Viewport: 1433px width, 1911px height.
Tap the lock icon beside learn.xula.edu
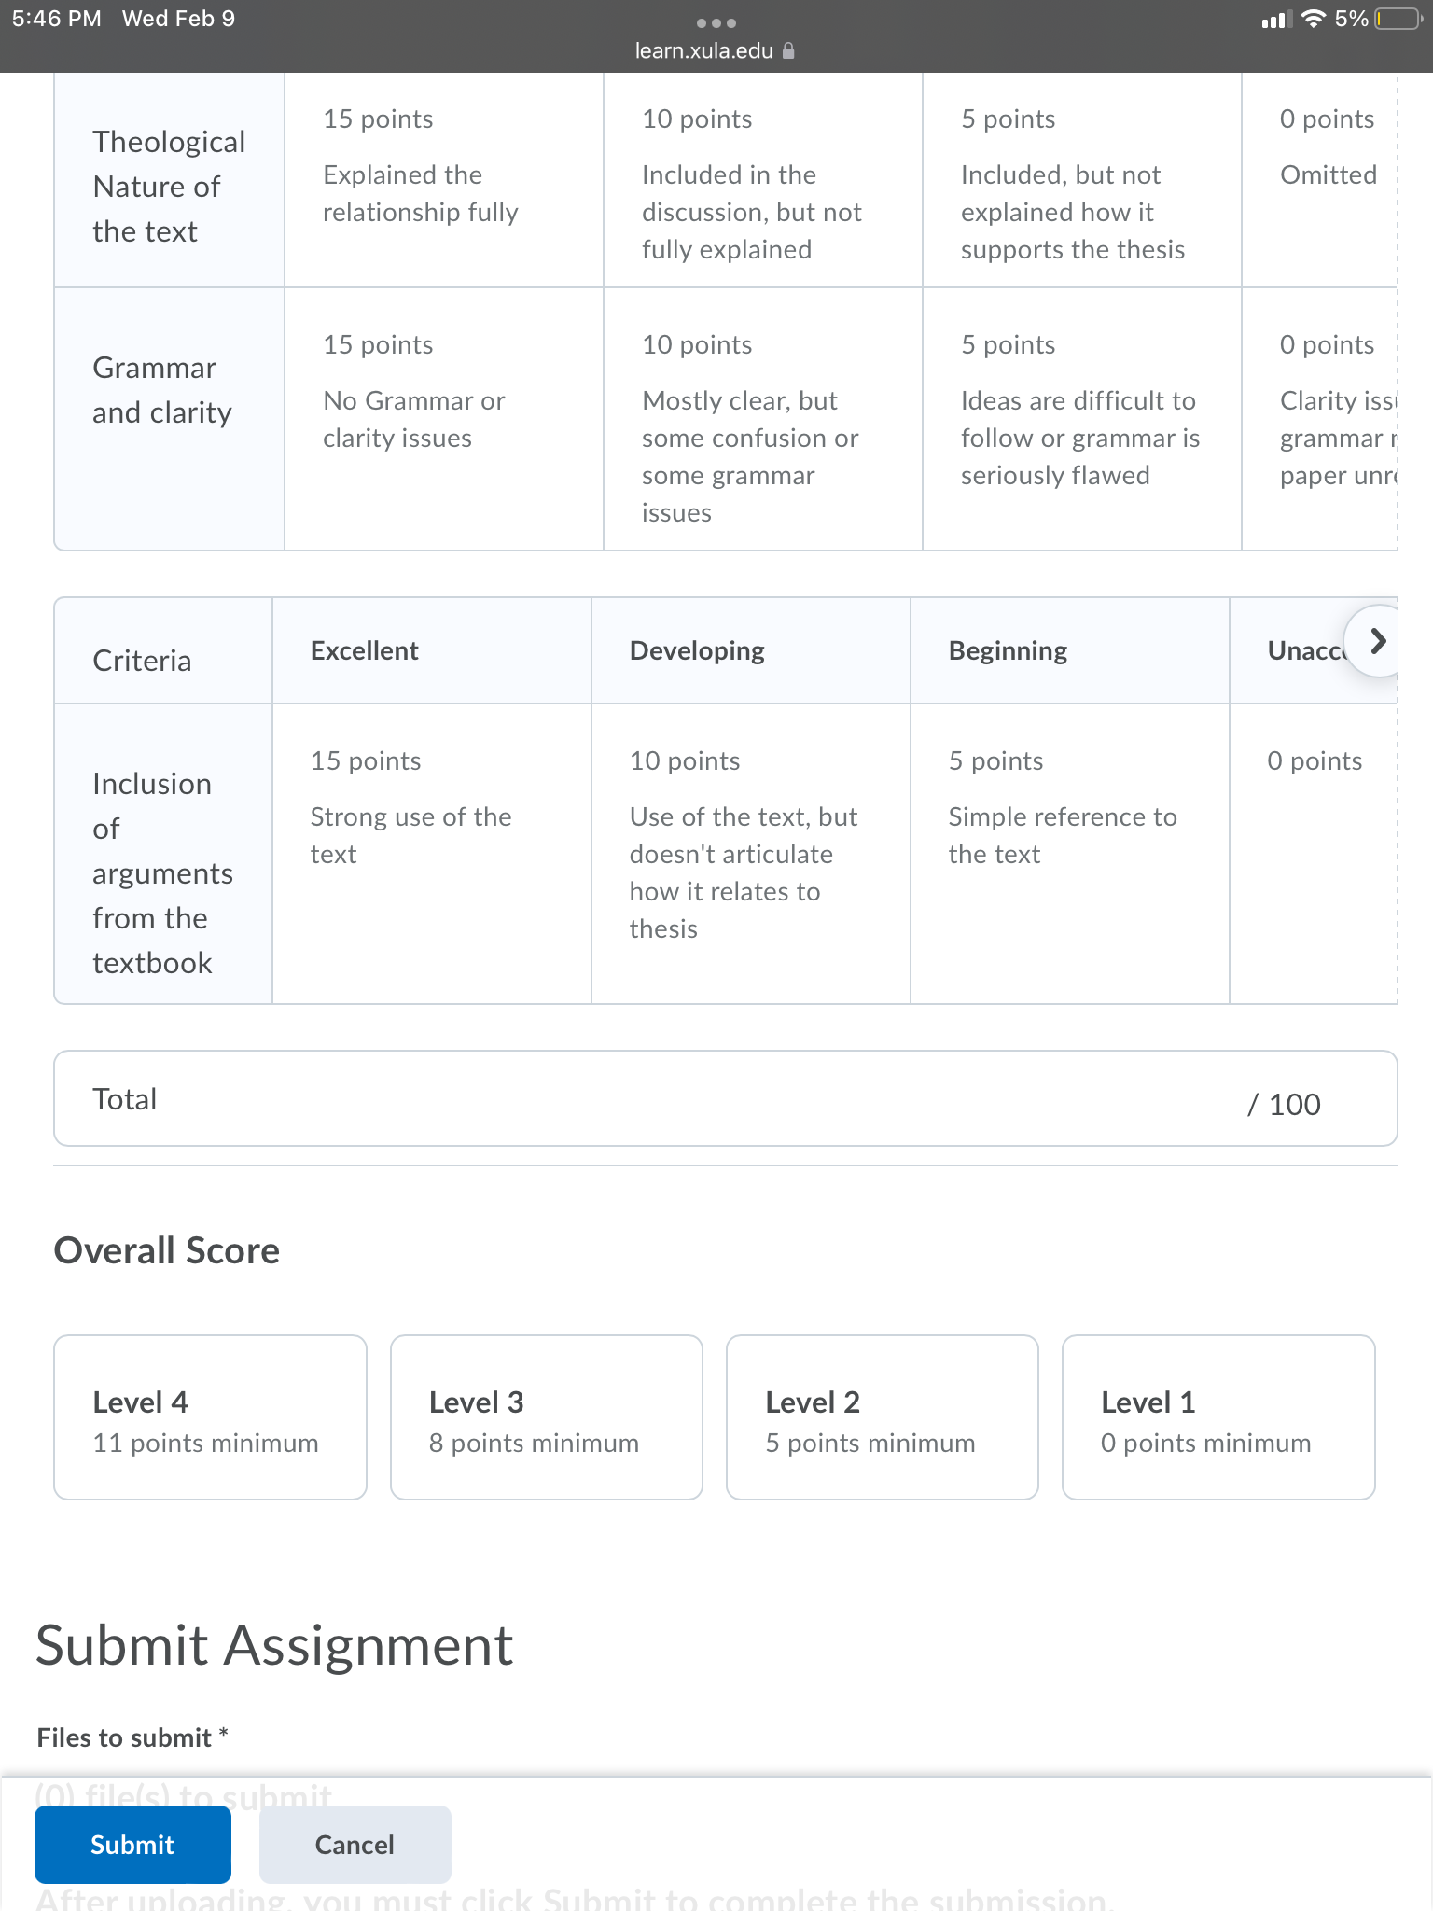tap(788, 50)
